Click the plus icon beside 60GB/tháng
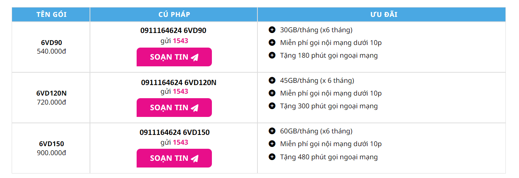This screenshot has width=519, height=178. pos(272,131)
